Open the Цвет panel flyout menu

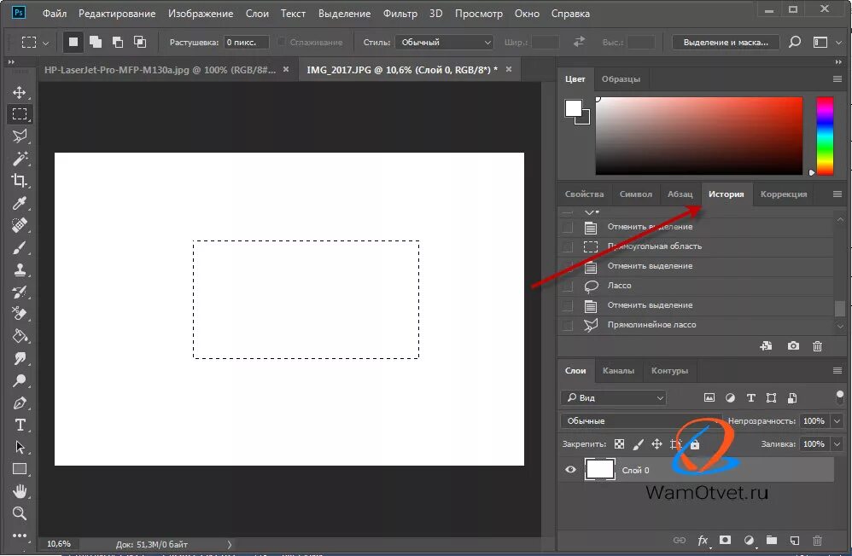click(837, 79)
